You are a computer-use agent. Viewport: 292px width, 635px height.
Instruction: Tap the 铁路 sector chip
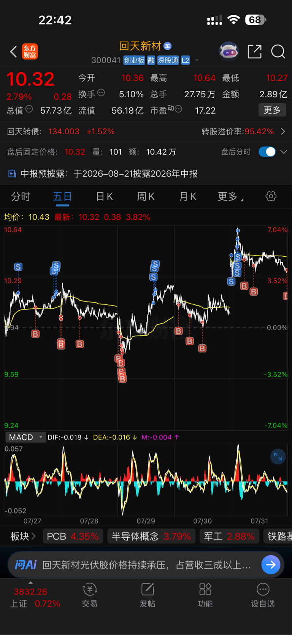tap(278, 536)
